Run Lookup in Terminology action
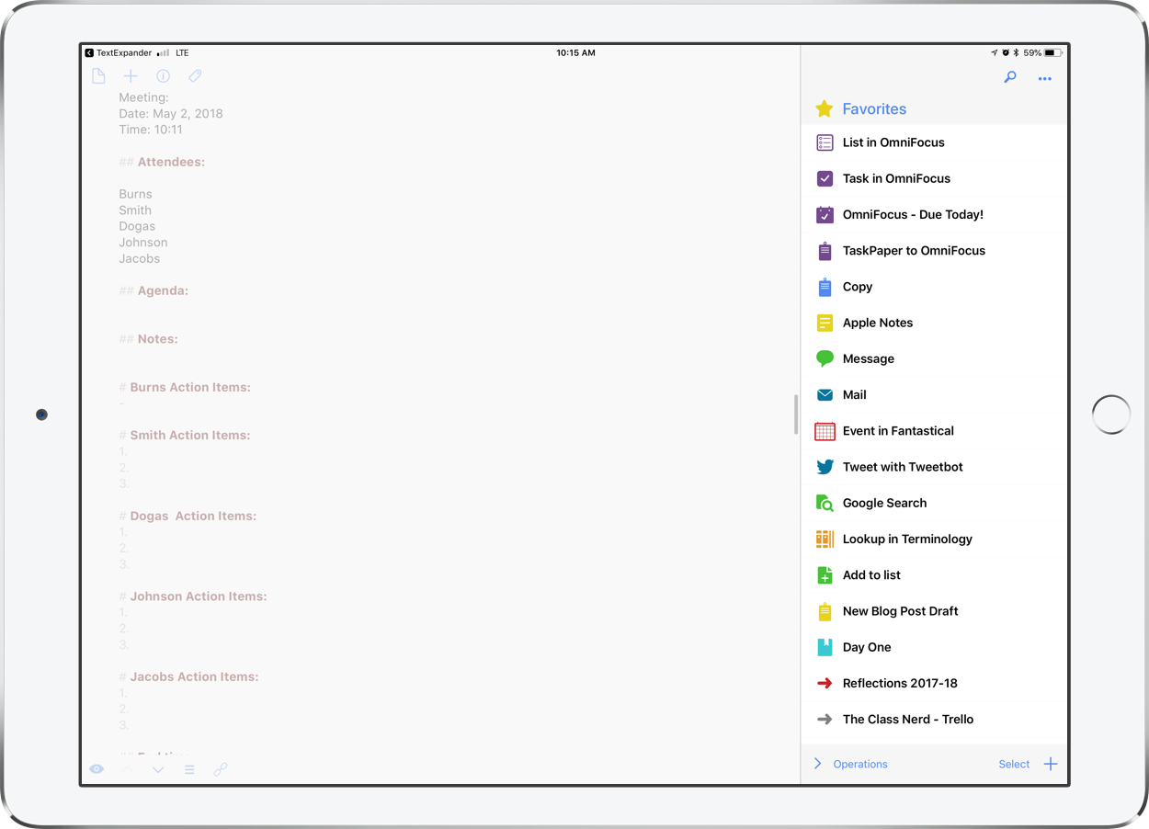Screen dimensions: 1149x829 [x=934, y=539]
